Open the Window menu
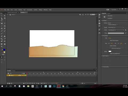The height and width of the screenshot is (96, 128). click(46, 10)
